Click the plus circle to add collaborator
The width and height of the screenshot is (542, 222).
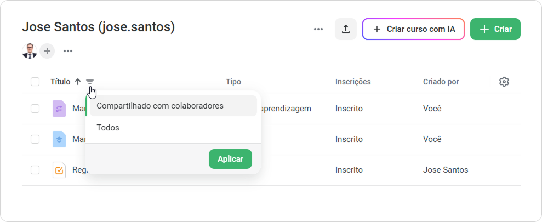coord(47,51)
